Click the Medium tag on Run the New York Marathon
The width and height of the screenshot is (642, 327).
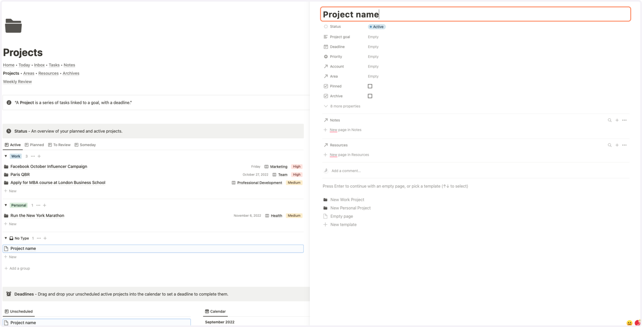tap(294, 216)
